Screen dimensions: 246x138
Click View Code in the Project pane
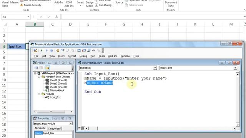pos(36,68)
